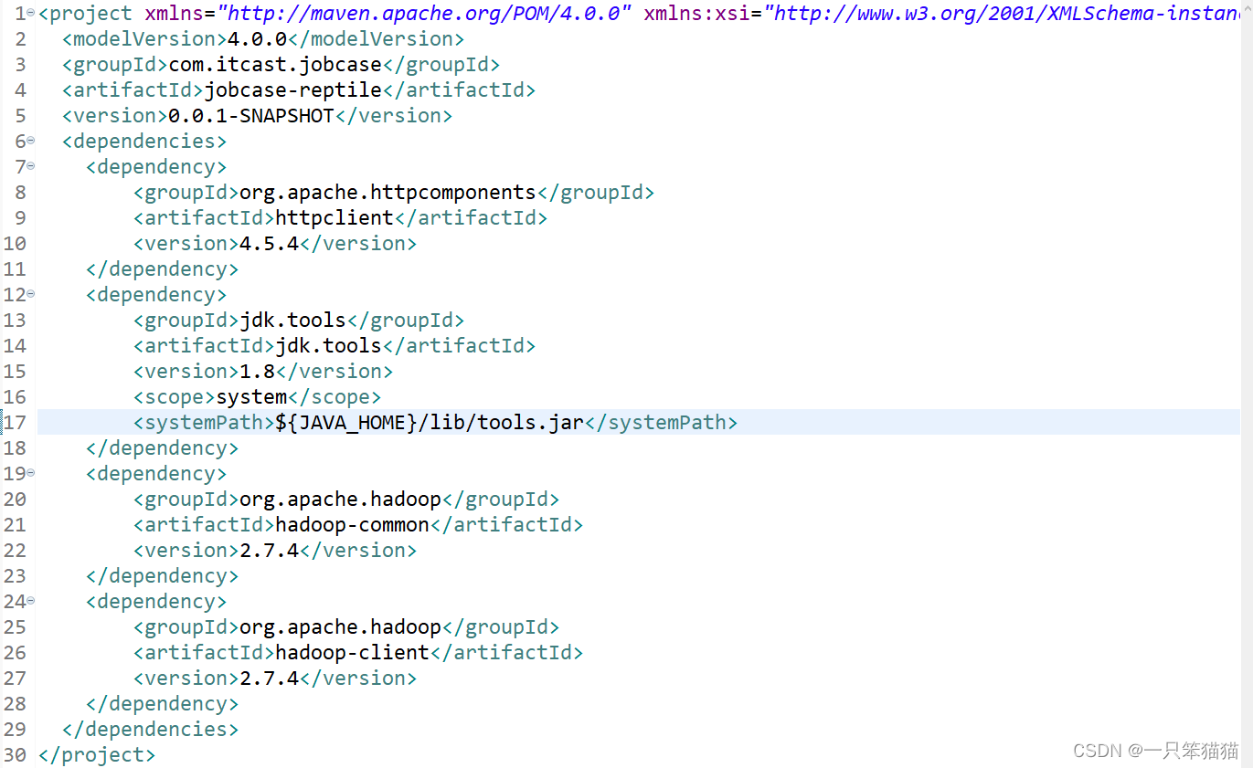Click line number 30 in the gutter
This screenshot has width=1253, height=768.
click(x=16, y=755)
